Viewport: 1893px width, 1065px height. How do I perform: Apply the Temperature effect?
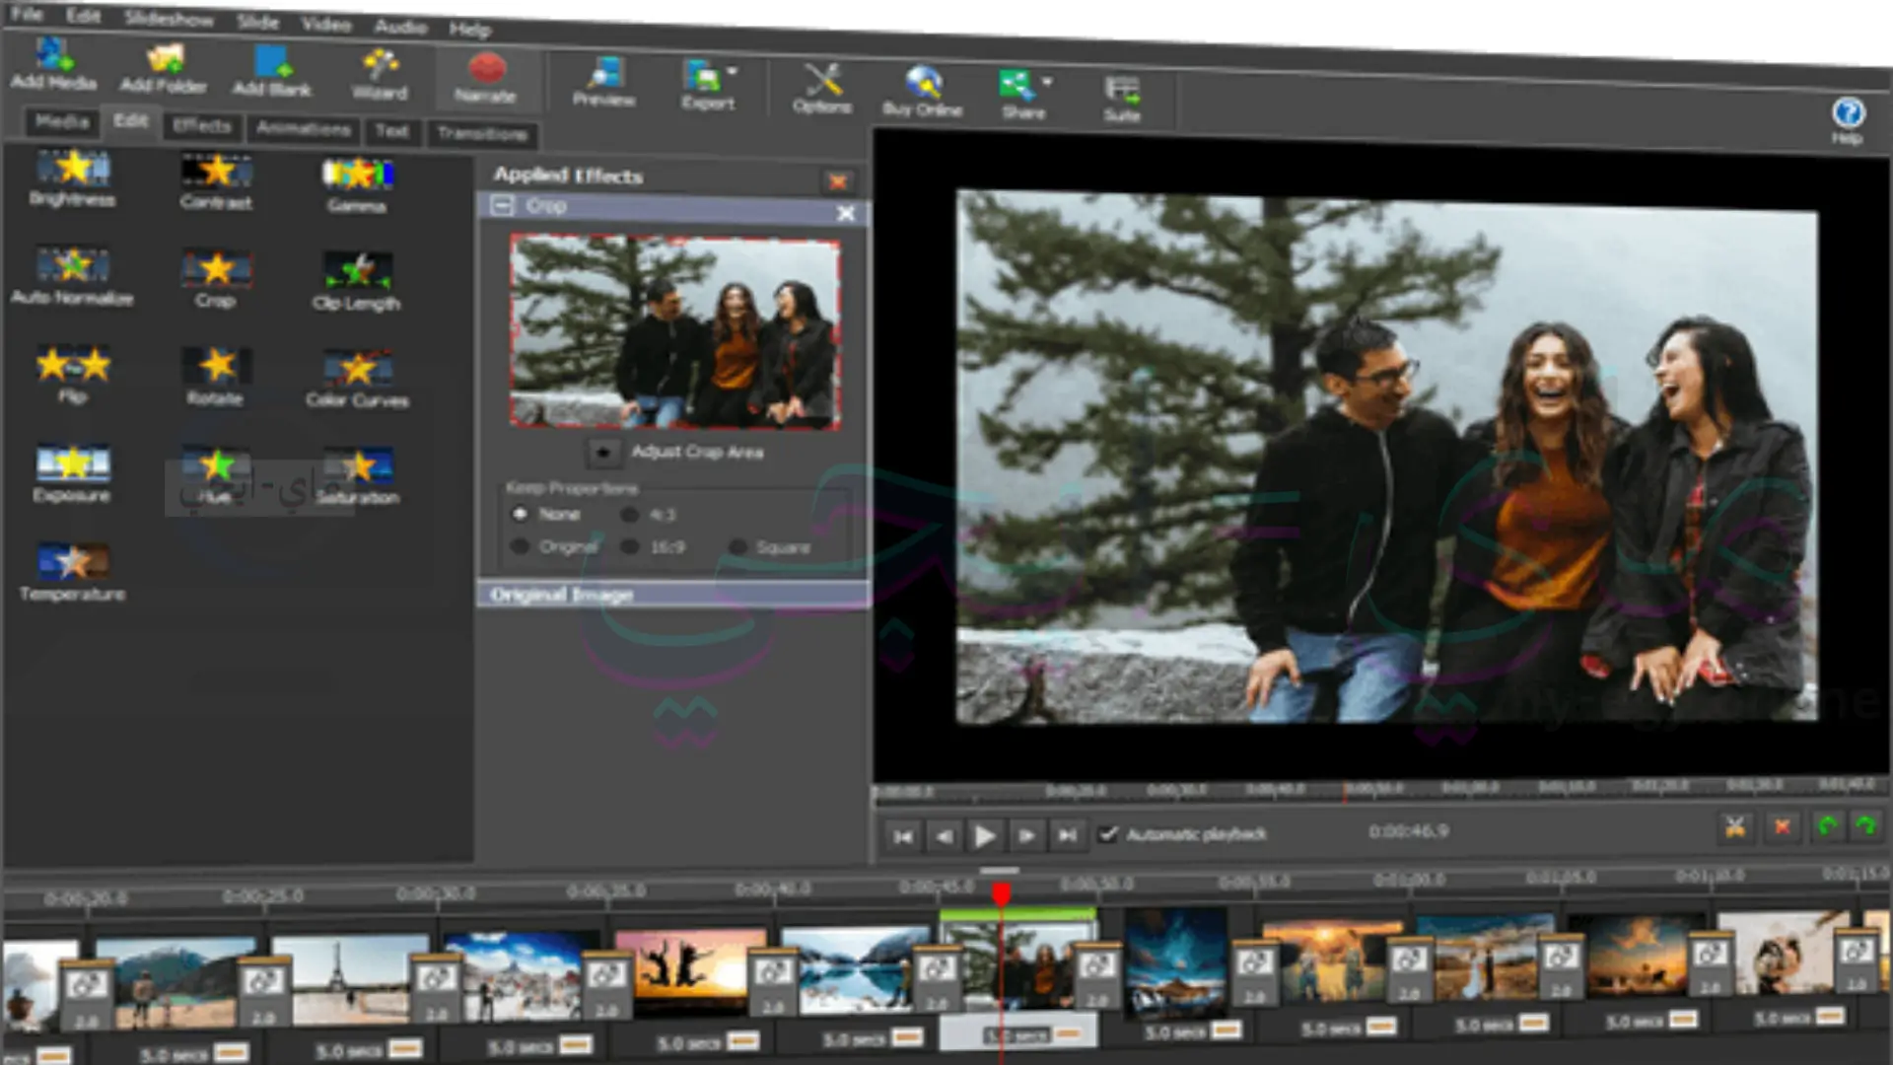coord(72,572)
